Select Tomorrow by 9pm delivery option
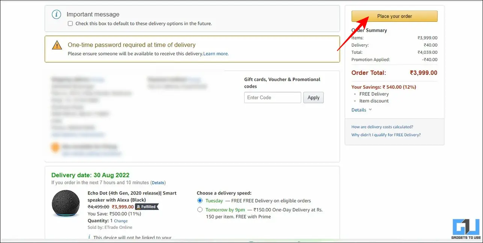 200,210
